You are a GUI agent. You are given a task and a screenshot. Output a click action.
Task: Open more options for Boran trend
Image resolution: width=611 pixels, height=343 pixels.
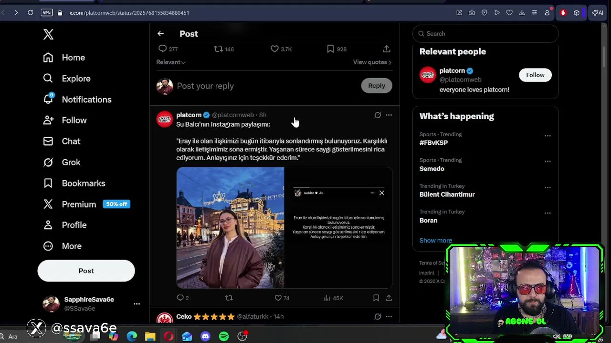pyautogui.click(x=548, y=213)
